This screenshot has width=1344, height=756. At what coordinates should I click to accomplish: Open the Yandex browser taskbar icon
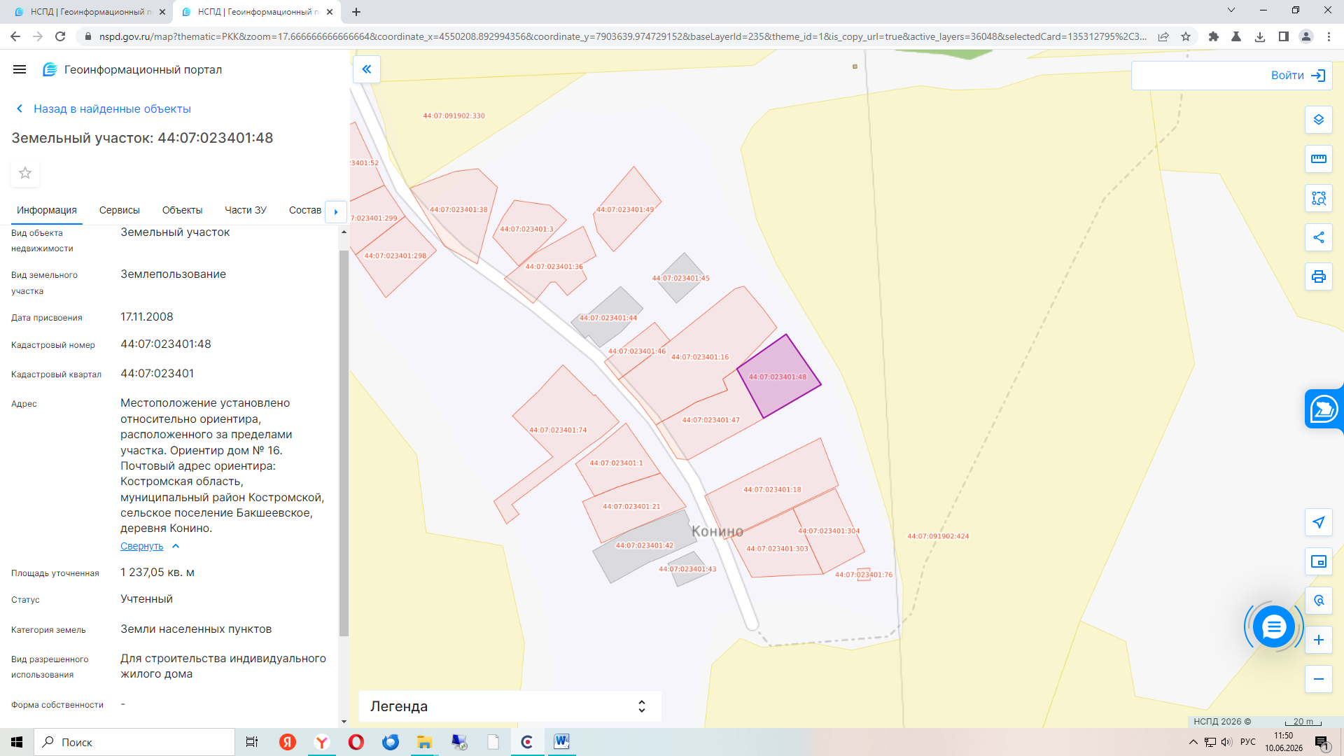click(322, 742)
